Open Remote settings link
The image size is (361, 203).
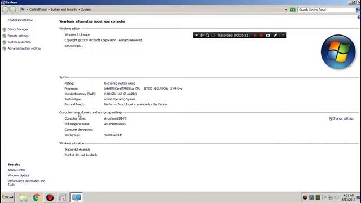coord(18,36)
